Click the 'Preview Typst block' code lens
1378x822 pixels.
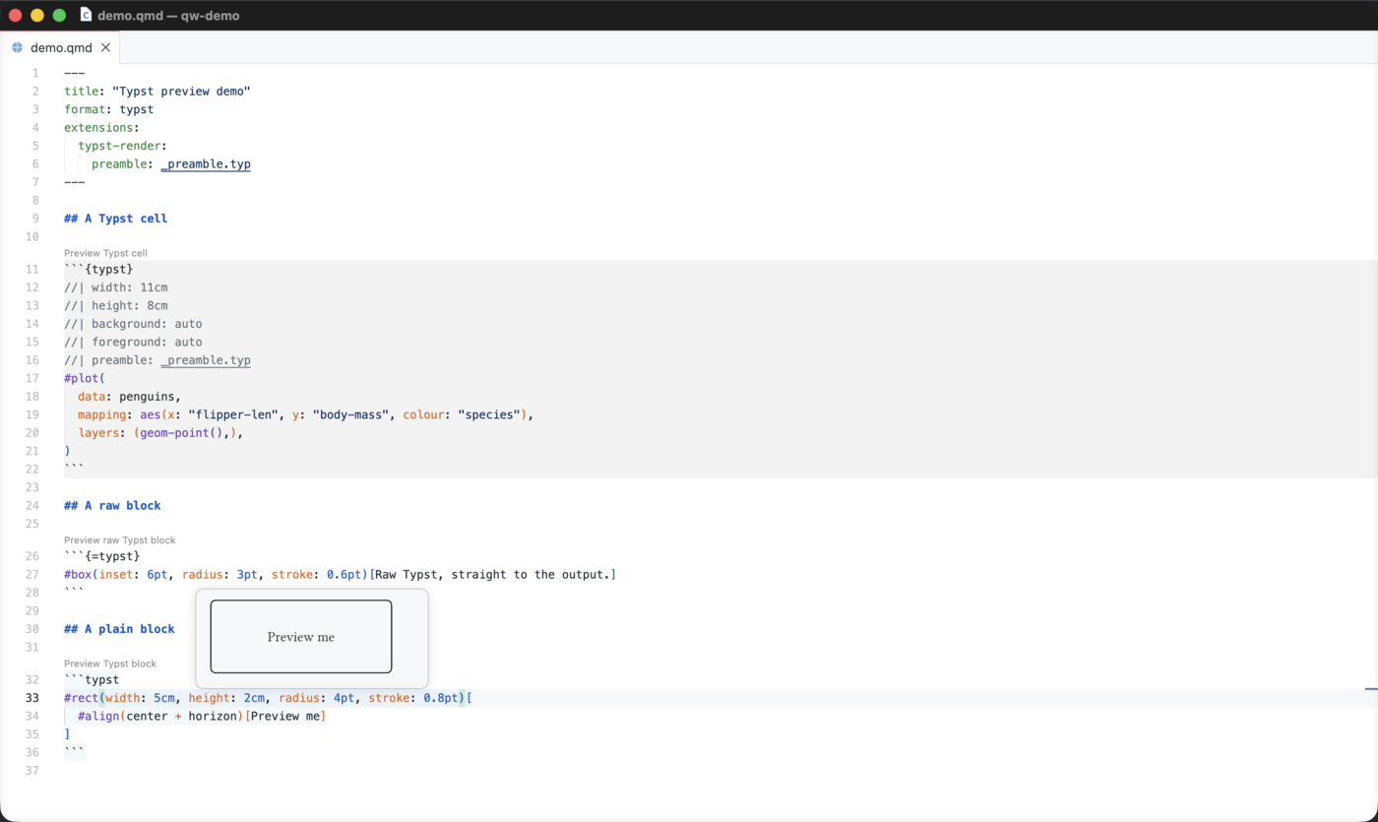109,664
